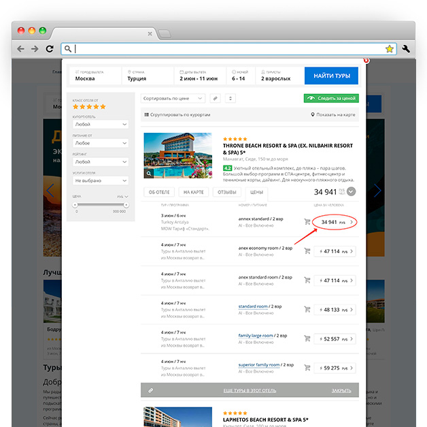
Task: Open the Сортировать по цене dropdown
Action: (173, 99)
